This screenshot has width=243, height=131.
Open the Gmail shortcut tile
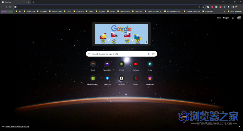click(93, 66)
